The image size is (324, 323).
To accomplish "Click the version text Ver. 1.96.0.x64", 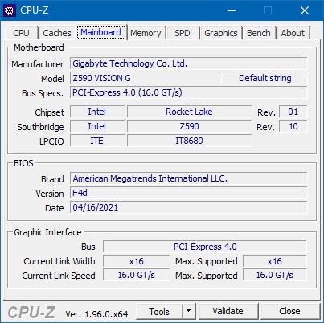I will point(96,314).
